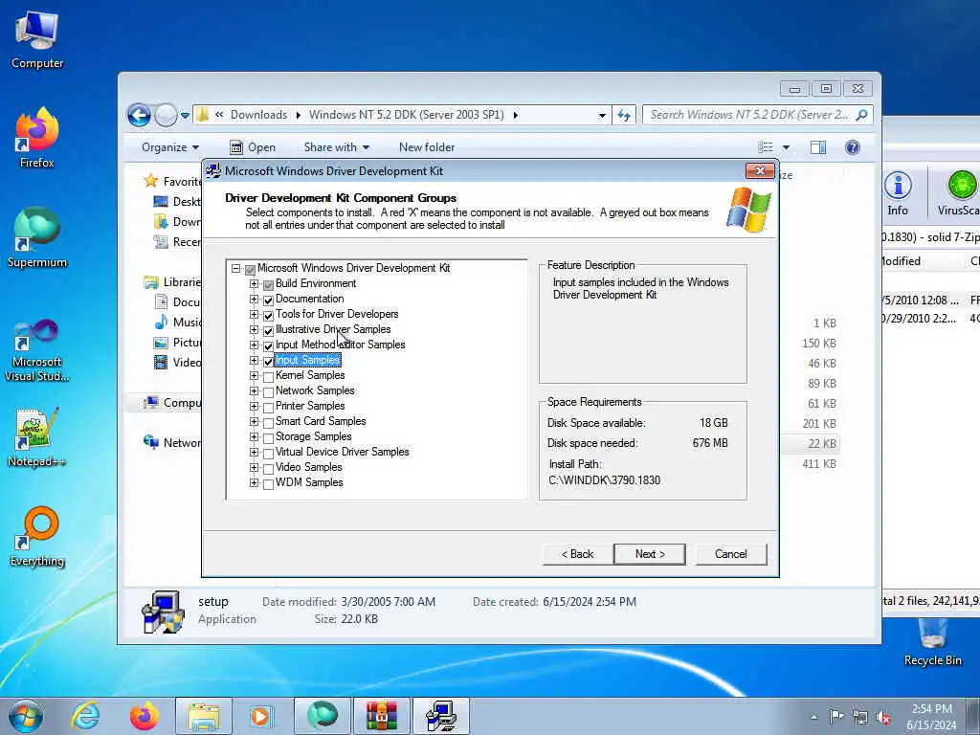
Task: Open Windows Media Player from taskbar
Action: (x=260, y=716)
